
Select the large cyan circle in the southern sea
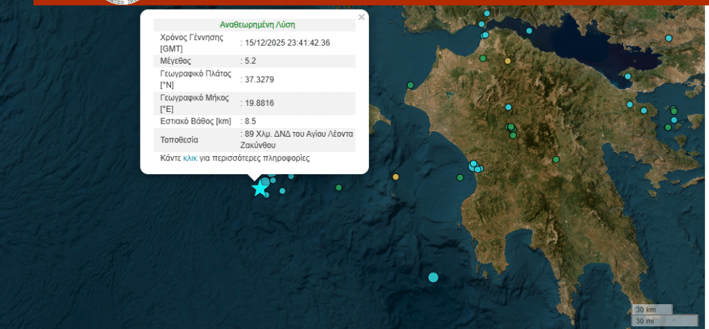pyautogui.click(x=433, y=277)
